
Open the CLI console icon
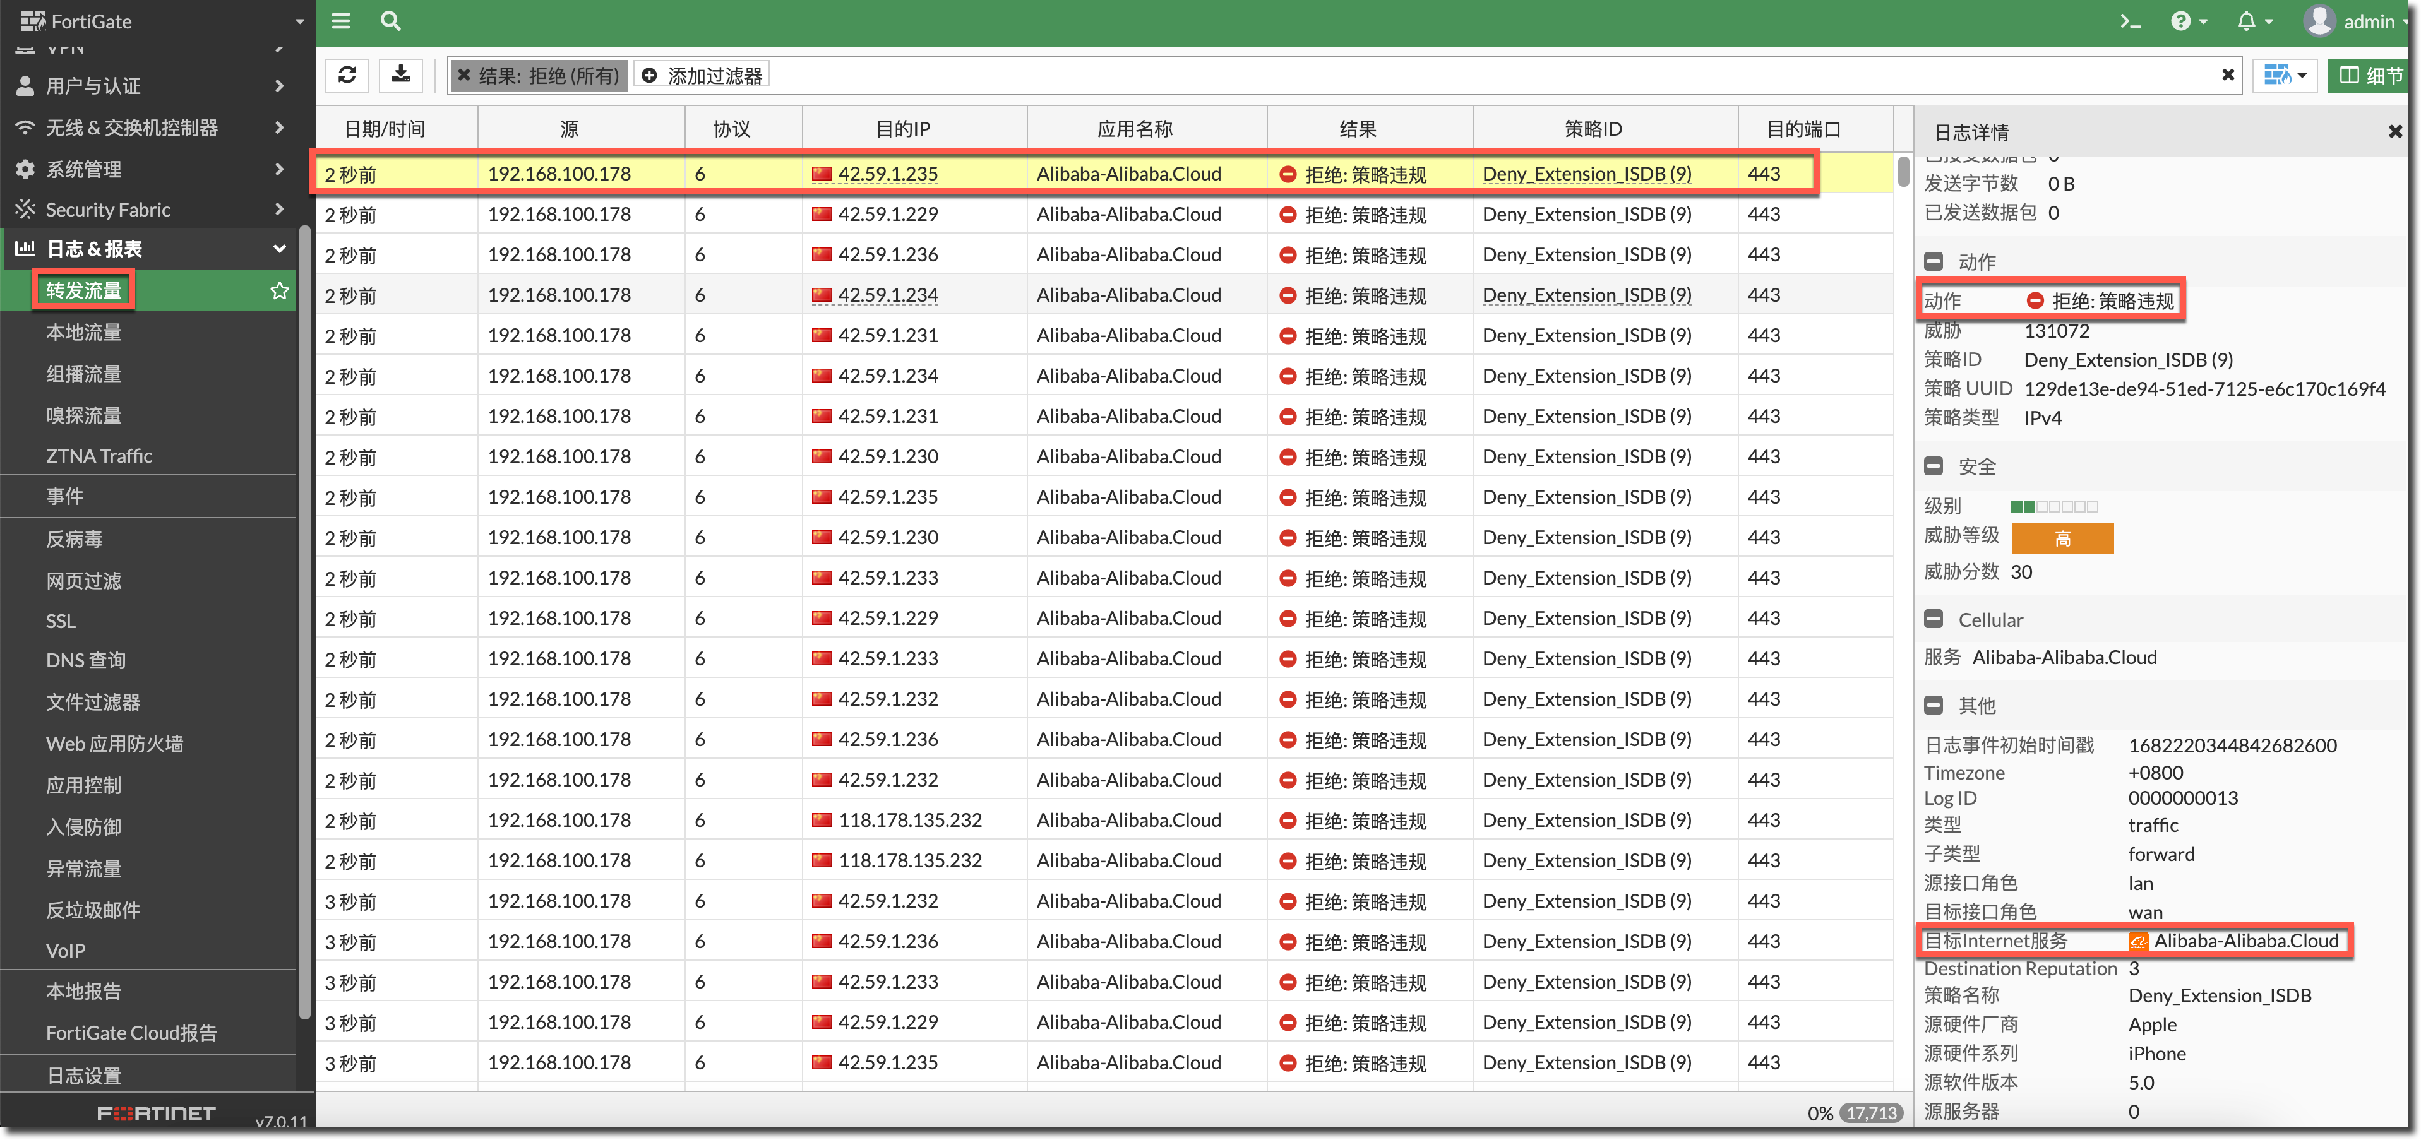[x=2130, y=21]
